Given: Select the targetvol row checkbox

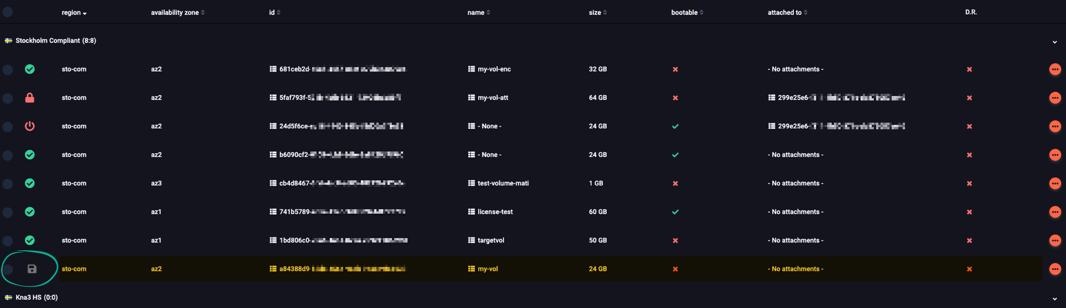Looking at the screenshot, I should [x=8, y=241].
